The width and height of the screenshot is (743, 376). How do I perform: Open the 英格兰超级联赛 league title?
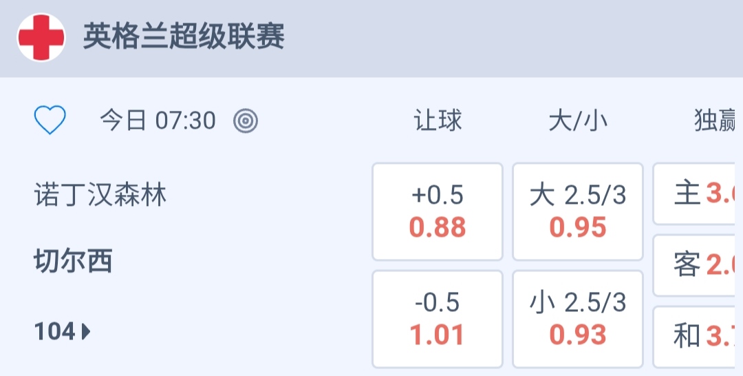pyautogui.click(x=184, y=36)
